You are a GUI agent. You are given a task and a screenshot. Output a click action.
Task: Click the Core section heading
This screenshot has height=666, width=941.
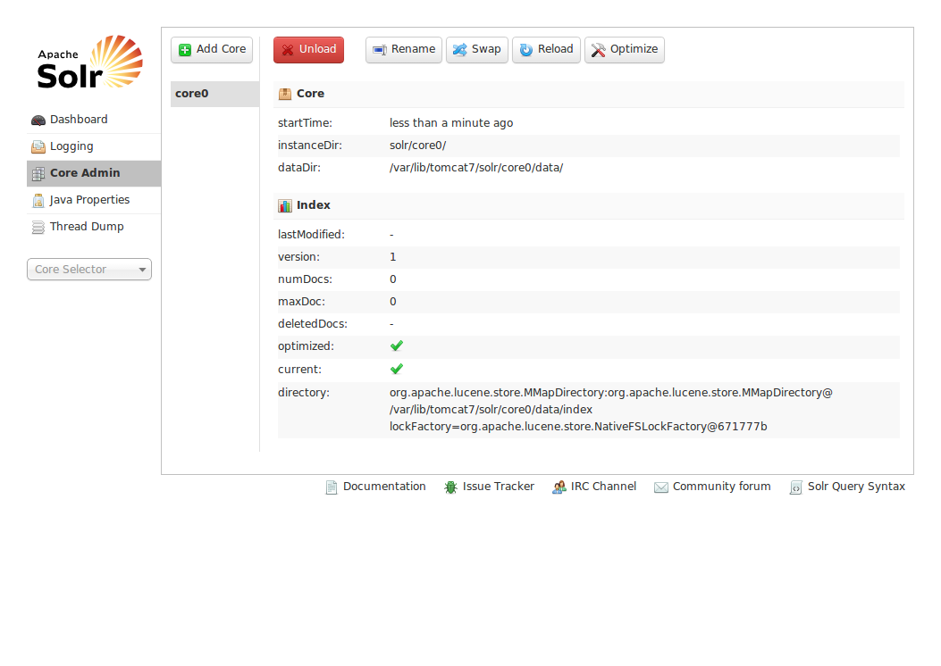click(310, 94)
